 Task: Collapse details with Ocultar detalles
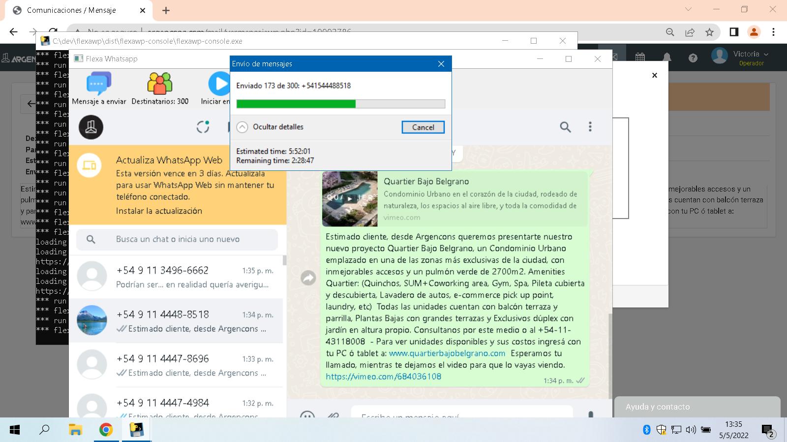coord(270,127)
